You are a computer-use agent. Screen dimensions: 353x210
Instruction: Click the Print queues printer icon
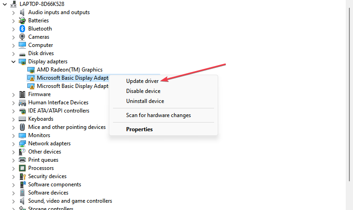22,160
